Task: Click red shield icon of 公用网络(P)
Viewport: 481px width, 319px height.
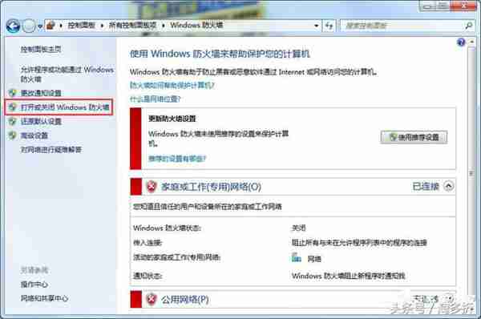Action: [x=152, y=300]
